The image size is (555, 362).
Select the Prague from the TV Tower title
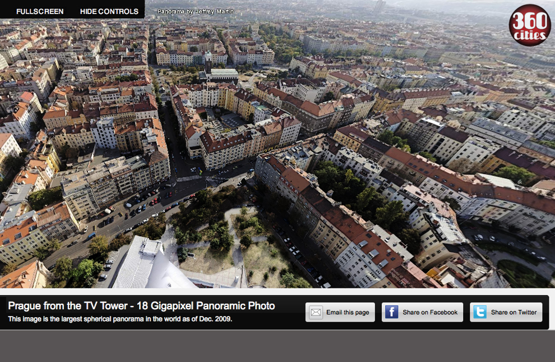pyautogui.click(x=141, y=306)
